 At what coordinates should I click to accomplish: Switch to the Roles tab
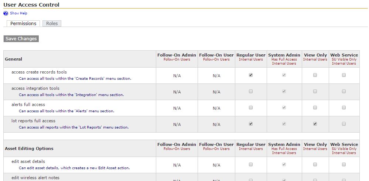point(52,24)
